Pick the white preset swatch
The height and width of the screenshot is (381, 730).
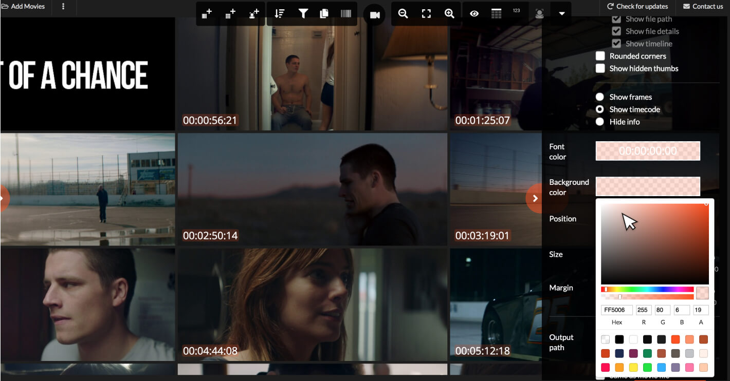pos(633,339)
